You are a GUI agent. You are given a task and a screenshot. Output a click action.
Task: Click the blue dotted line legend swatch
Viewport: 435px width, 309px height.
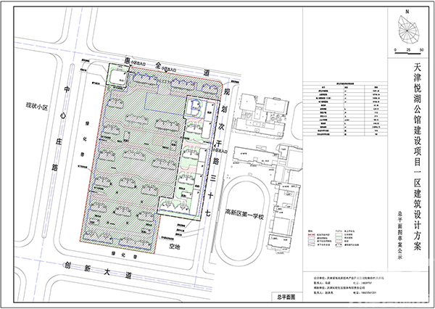pyautogui.click(x=312, y=242)
